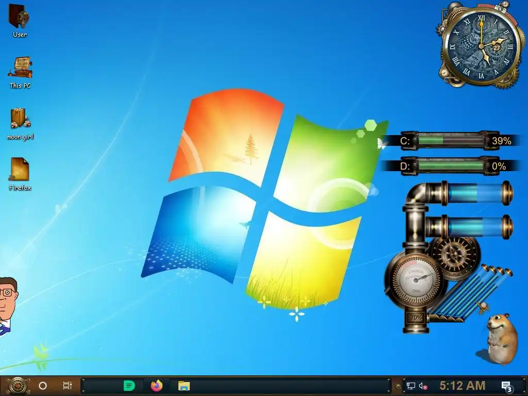Screen dimensions: 528x396
Task: Open the moon girl desktop icon
Action: click(20, 124)
